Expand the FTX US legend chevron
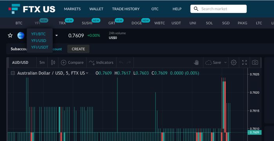 pyautogui.click(x=87, y=73)
